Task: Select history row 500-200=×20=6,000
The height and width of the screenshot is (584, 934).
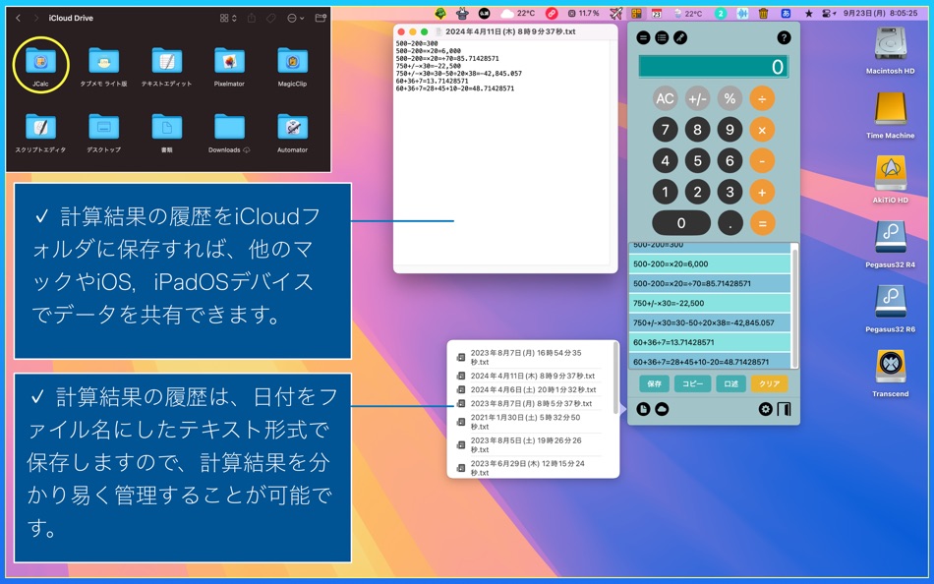Action: 710,264
